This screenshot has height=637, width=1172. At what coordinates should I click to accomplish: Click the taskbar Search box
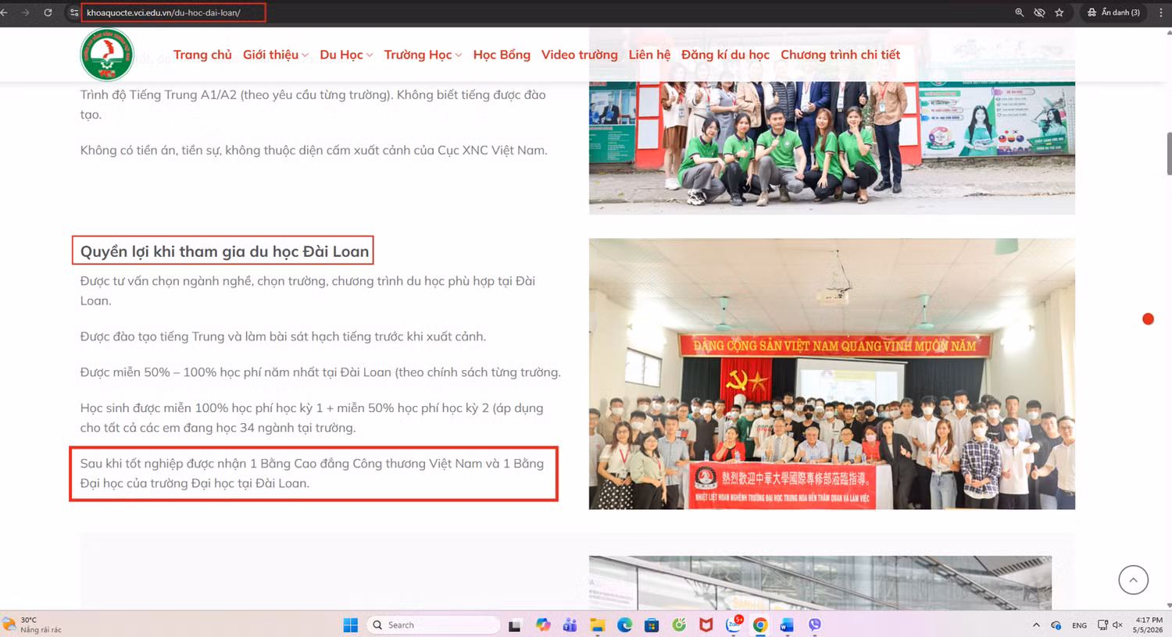tap(433, 625)
